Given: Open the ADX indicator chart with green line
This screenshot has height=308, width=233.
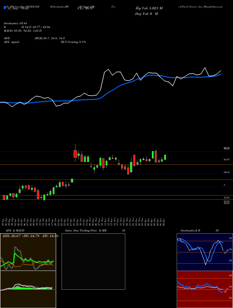Looking at the screenshot, I should click(28, 252).
